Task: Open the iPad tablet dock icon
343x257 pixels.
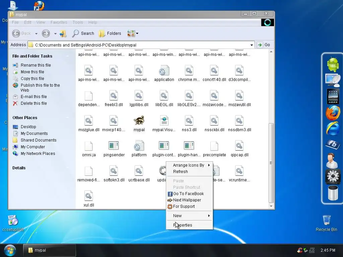Action: pos(333,96)
